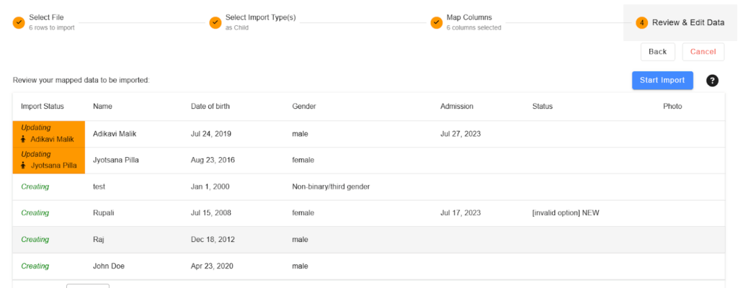Click the Updating Adikavi Malik status cell

pos(49,134)
